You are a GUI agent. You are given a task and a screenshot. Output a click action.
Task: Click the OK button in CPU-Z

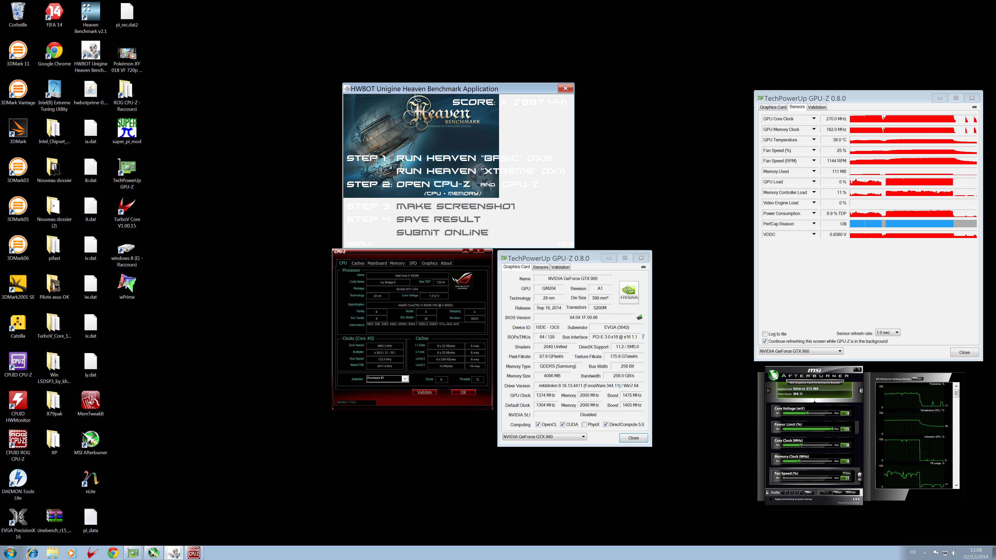[463, 392]
